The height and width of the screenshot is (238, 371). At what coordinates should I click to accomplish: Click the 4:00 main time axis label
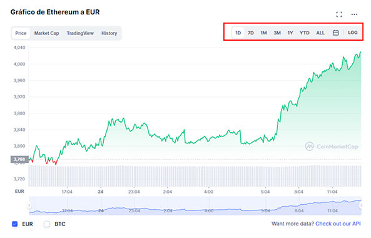point(208,192)
